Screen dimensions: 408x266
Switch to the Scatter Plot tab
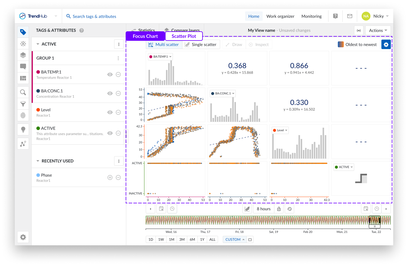click(184, 36)
